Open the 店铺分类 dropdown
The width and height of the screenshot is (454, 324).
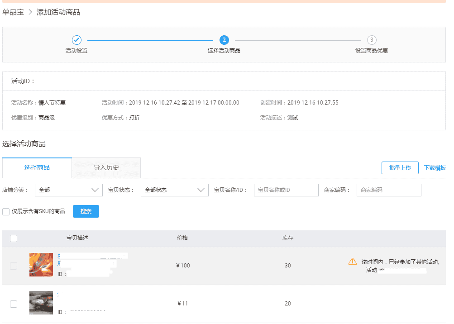[x=68, y=190]
